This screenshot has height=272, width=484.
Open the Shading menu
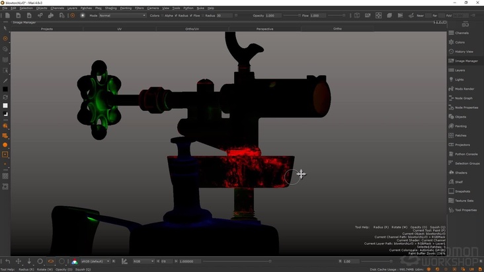pos(111,8)
